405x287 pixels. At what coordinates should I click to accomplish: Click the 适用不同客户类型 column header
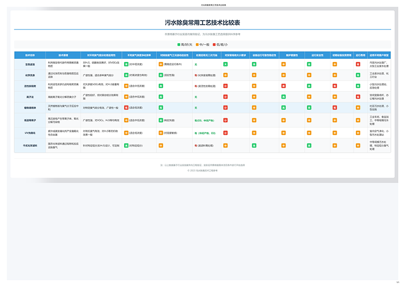click(x=379, y=54)
